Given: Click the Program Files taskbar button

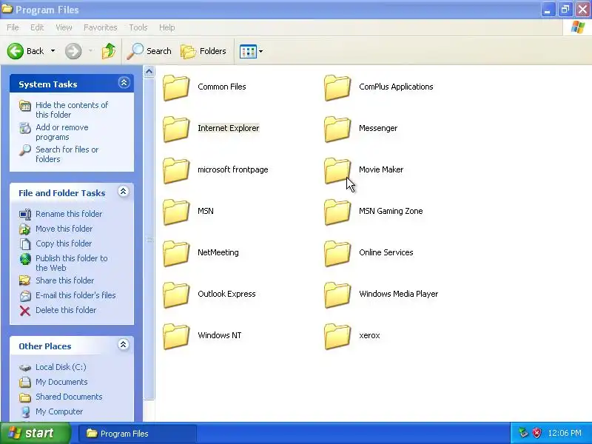Looking at the screenshot, I should click(x=137, y=434).
